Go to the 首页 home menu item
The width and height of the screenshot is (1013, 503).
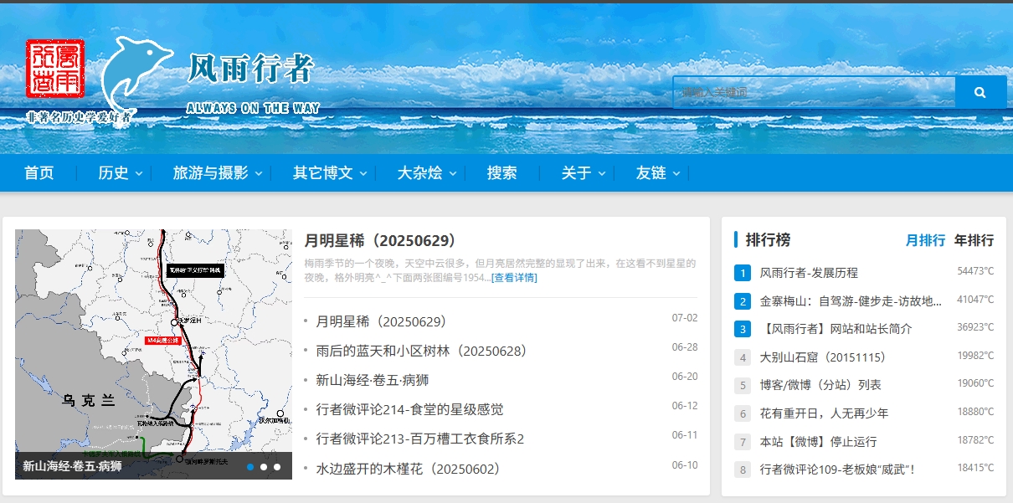point(39,173)
